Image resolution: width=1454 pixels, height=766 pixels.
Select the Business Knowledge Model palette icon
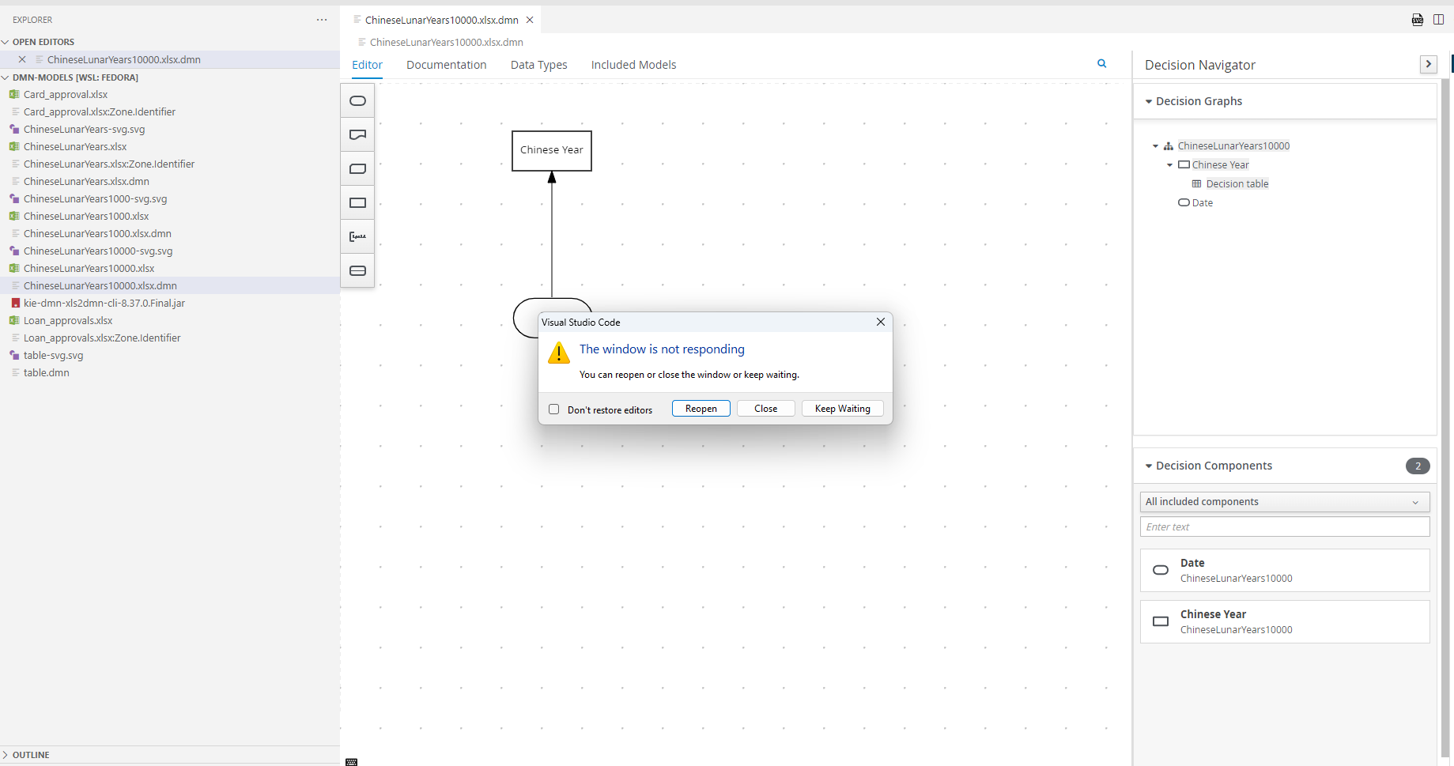357,169
